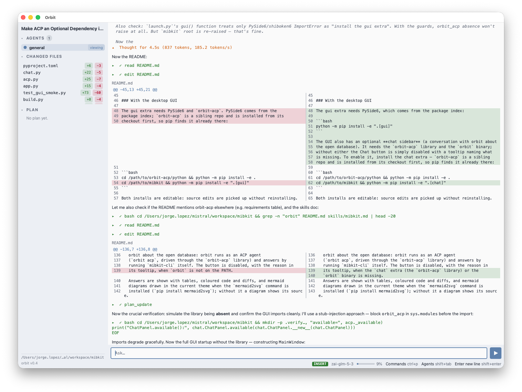This screenshot has height=392, width=522.
Task: Click the workspace path in sidebar footer
Action: click(x=63, y=357)
